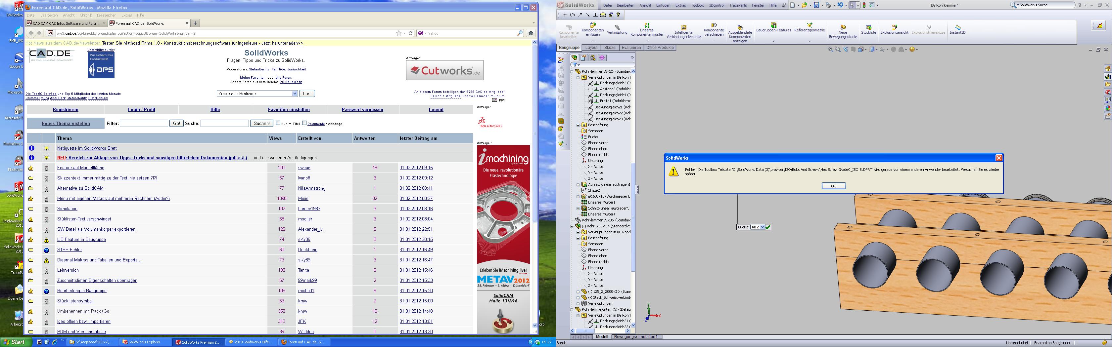Click the Neues Thema erstellen link

coord(66,123)
